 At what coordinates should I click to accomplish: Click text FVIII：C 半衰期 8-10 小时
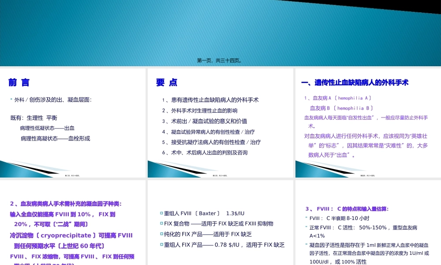[x=338, y=217]
